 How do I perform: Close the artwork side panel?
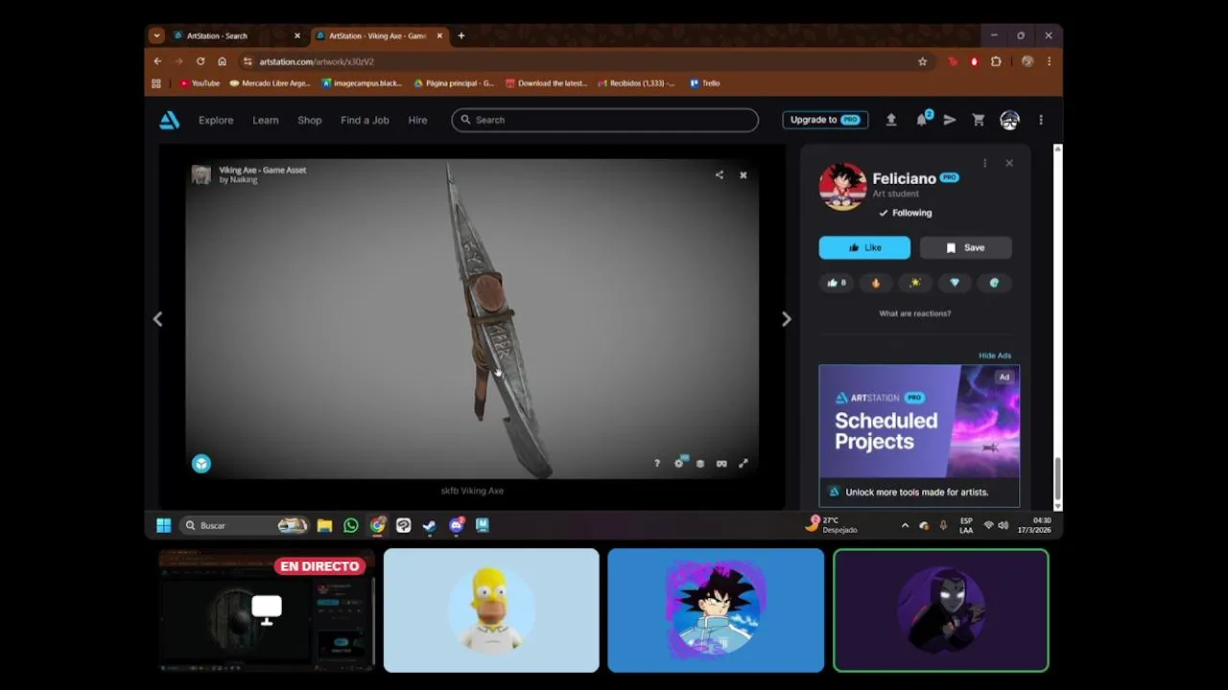(x=1009, y=163)
